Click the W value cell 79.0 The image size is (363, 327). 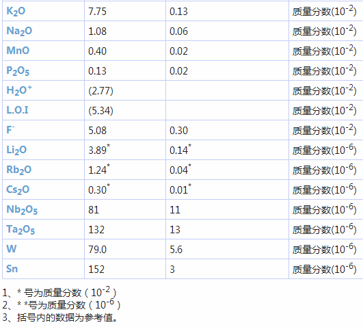tap(97, 250)
